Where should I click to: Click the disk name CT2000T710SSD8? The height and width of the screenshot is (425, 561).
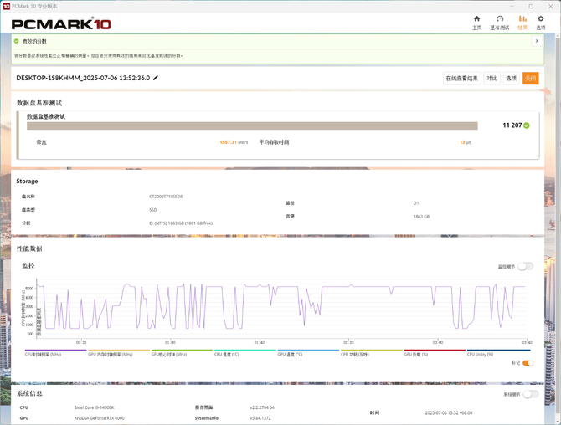click(166, 197)
